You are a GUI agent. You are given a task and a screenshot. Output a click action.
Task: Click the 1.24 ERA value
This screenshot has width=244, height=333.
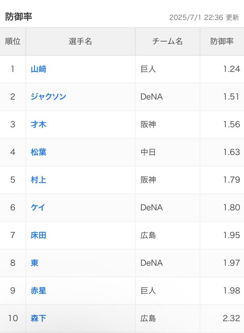[231, 69]
